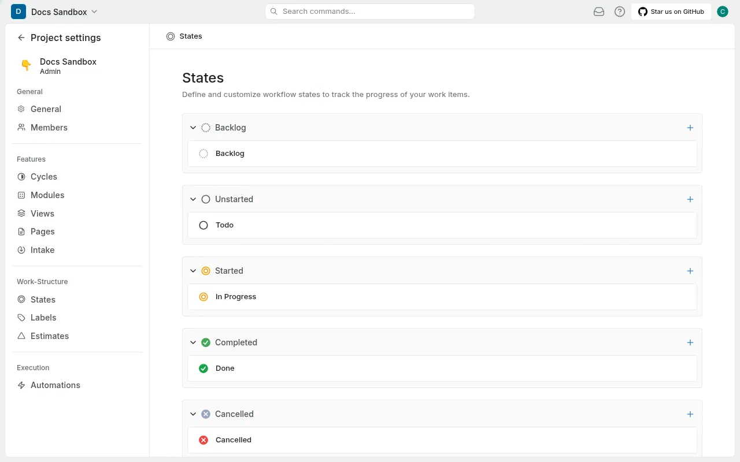Click the Docs Sandbox pointing-hand emoji icon
The width and height of the screenshot is (740, 462).
click(26, 66)
